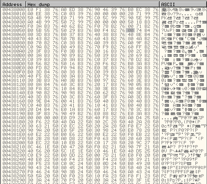
Task: Select address 00438220
Action: [13, 151]
